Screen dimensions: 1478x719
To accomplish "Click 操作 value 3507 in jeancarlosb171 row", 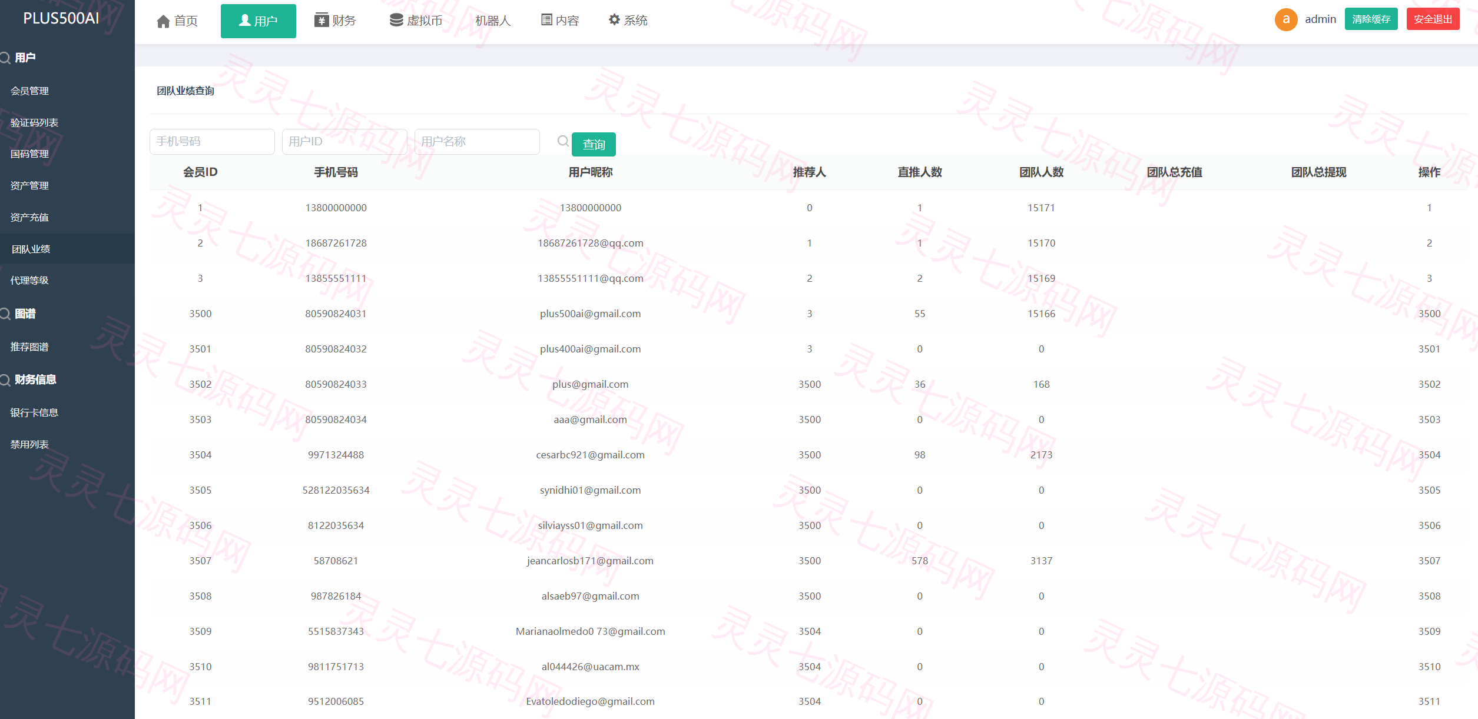I will [1429, 561].
